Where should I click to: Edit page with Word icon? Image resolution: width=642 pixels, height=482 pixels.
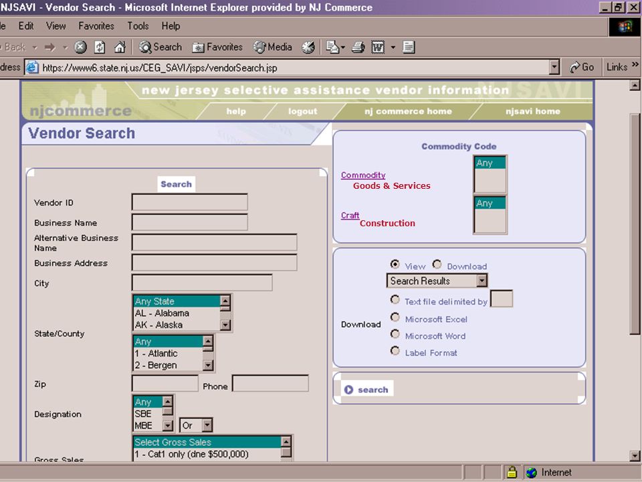click(x=377, y=48)
